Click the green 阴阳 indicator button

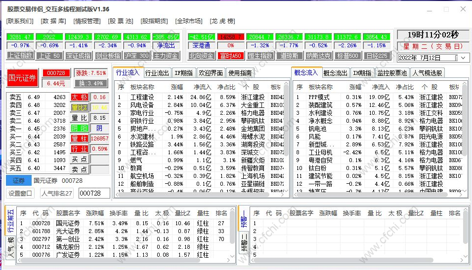[80, 128]
